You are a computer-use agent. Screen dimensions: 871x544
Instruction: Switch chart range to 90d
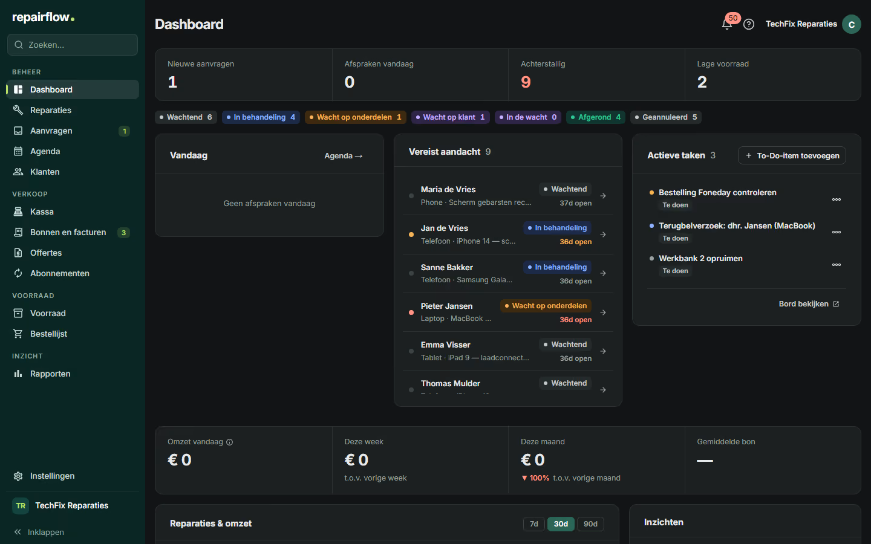pyautogui.click(x=590, y=524)
